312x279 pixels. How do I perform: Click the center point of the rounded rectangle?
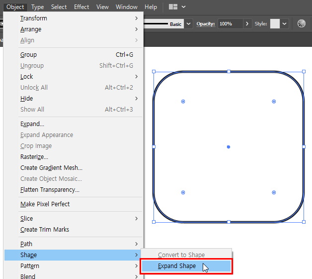click(229, 147)
